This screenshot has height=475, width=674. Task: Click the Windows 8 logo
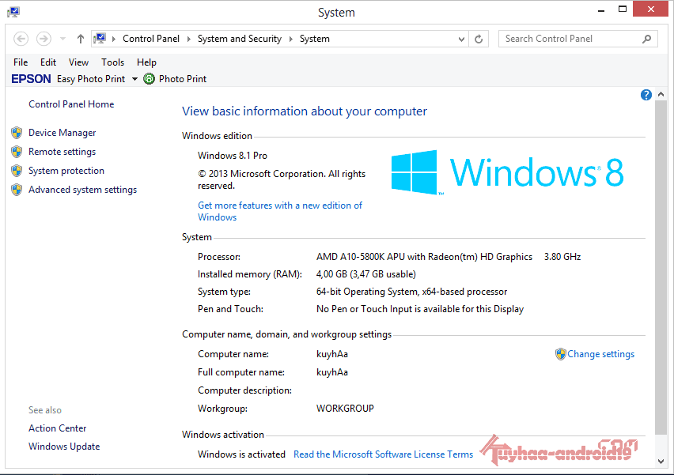[507, 172]
